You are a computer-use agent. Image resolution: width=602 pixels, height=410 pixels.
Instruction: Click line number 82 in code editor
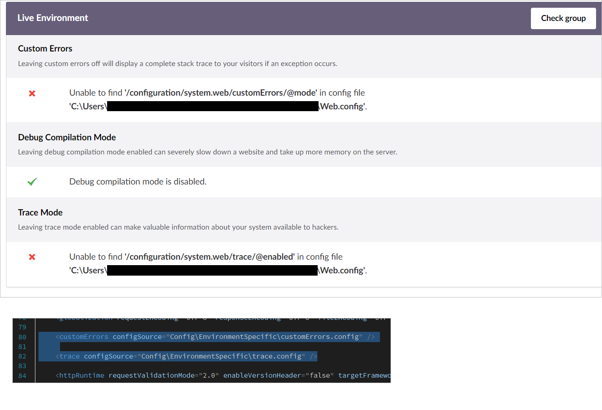point(22,356)
